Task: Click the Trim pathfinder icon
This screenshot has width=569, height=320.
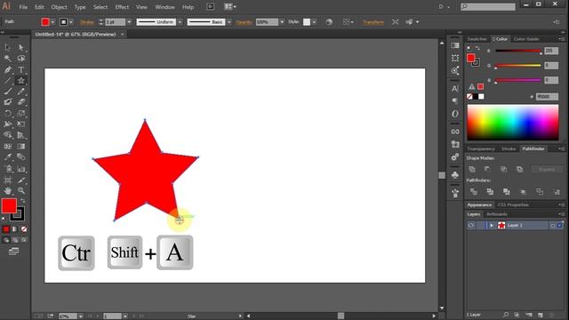Action: (490, 192)
